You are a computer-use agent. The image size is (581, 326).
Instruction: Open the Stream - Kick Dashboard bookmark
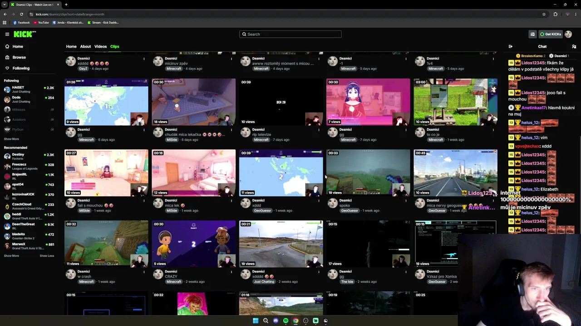point(103,22)
